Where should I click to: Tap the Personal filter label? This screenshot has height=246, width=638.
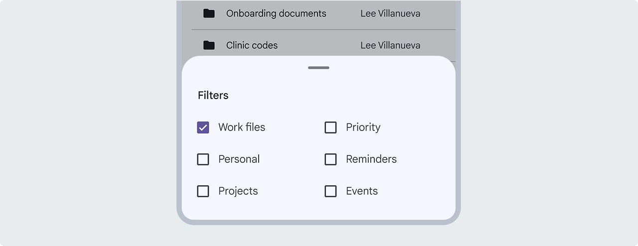point(239,159)
